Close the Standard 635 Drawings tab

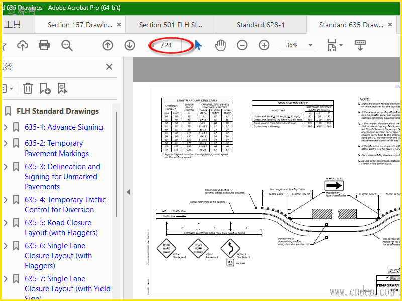coord(390,24)
